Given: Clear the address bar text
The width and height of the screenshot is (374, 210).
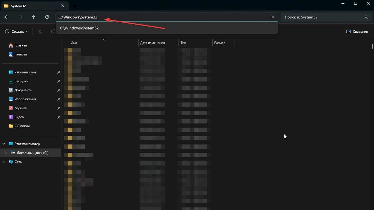Looking at the screenshot, I should (x=273, y=17).
